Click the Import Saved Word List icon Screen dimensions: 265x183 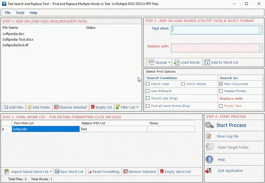coord(7,172)
